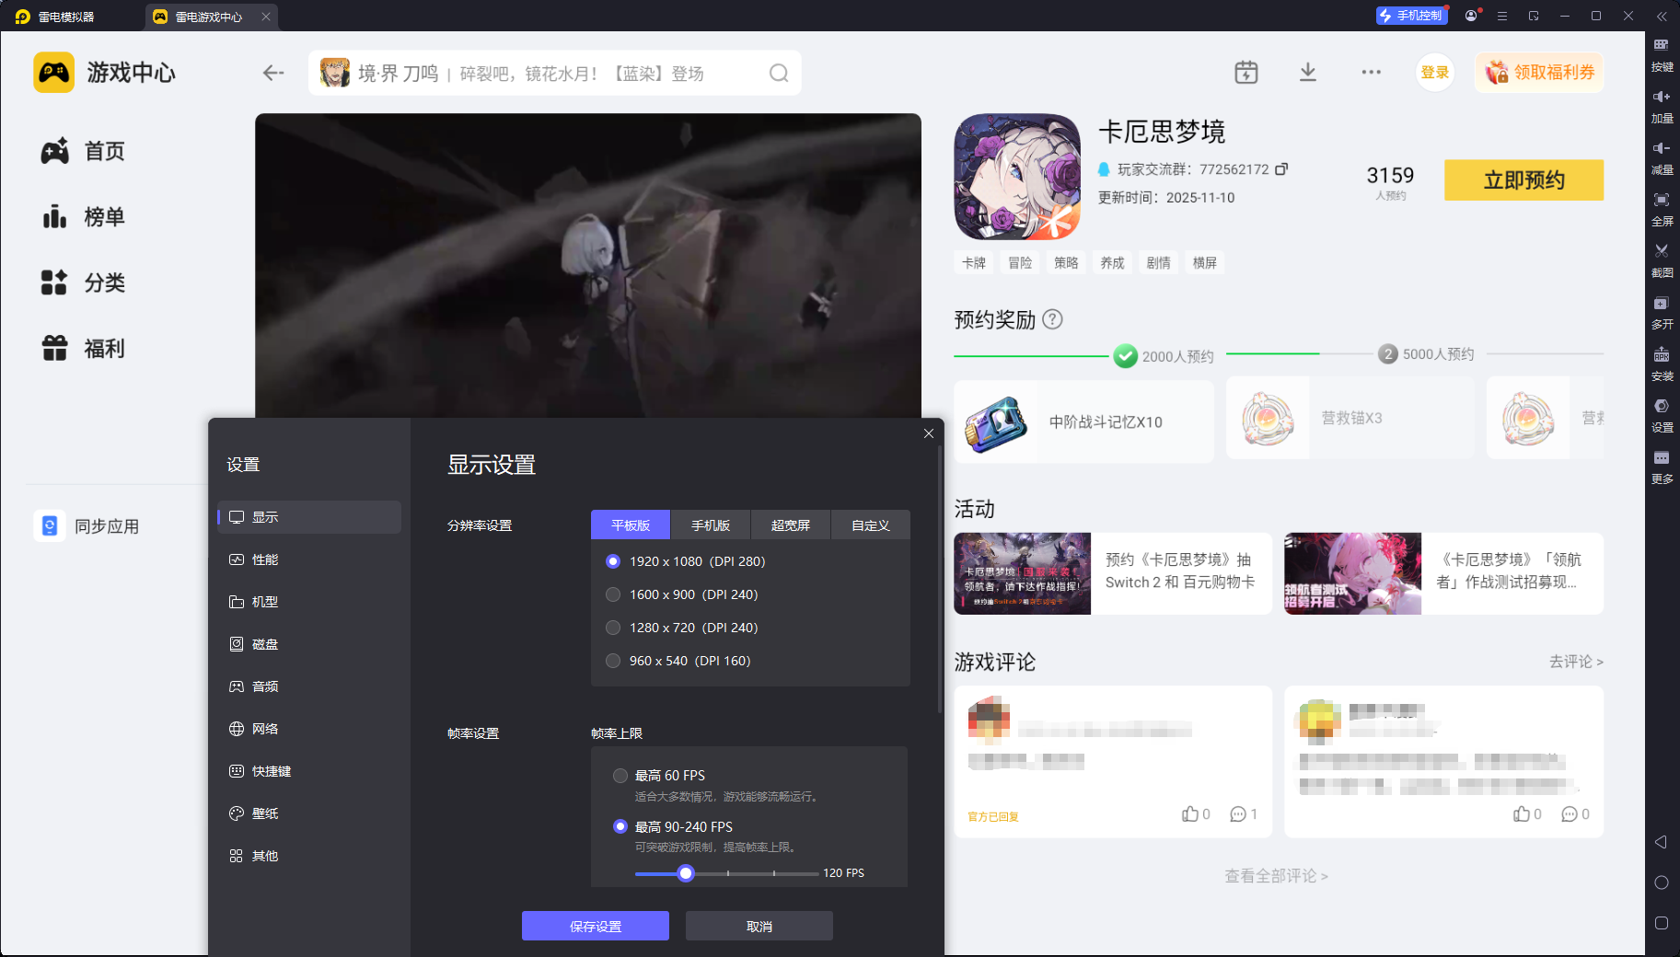Go to 分类 in Game Center sidebar
The width and height of the screenshot is (1680, 957).
click(x=83, y=282)
